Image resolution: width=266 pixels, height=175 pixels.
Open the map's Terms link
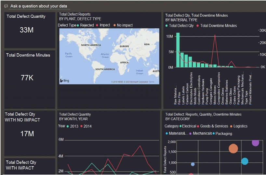[x=152, y=82]
